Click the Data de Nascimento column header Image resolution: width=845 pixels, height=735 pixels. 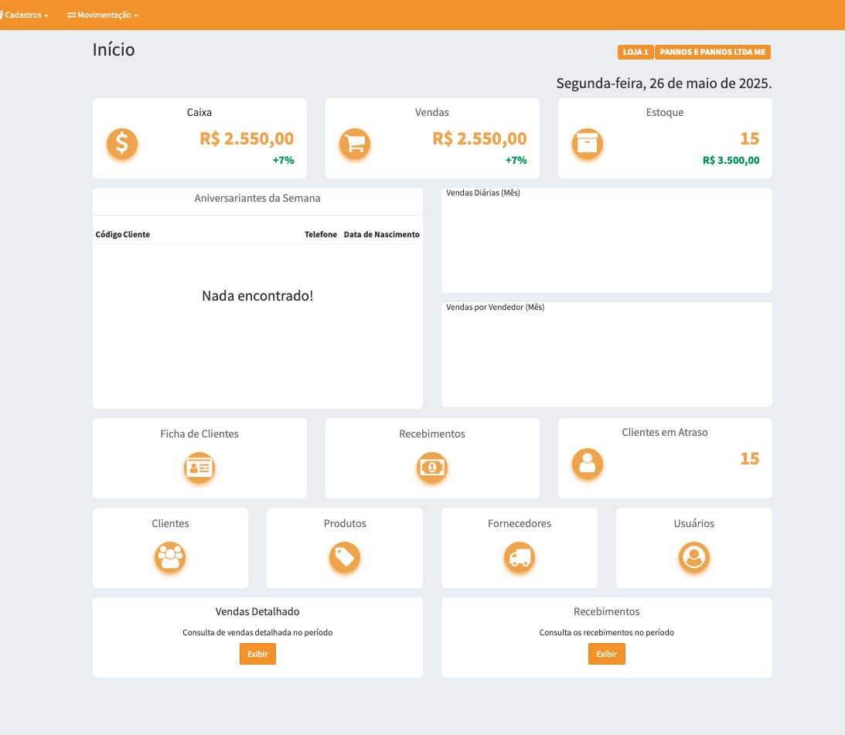pos(382,234)
